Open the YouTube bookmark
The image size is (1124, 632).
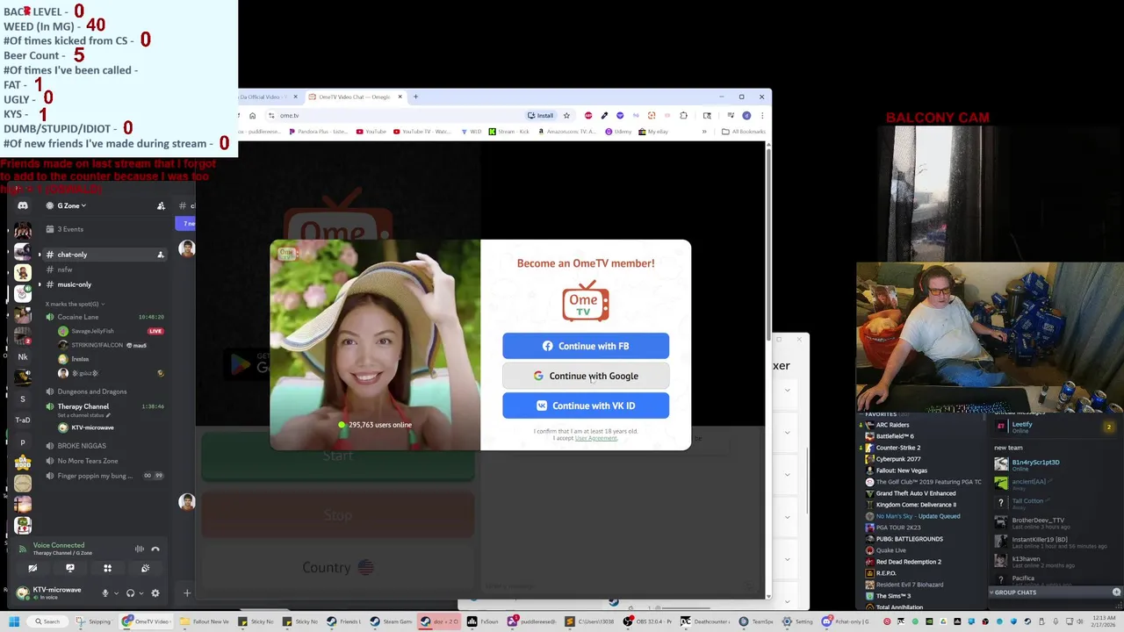click(371, 132)
